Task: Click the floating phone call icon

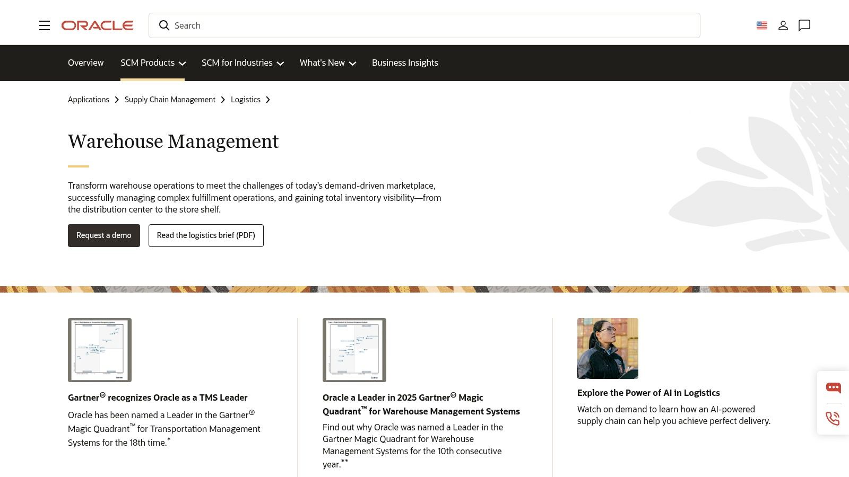Action: [833, 419]
